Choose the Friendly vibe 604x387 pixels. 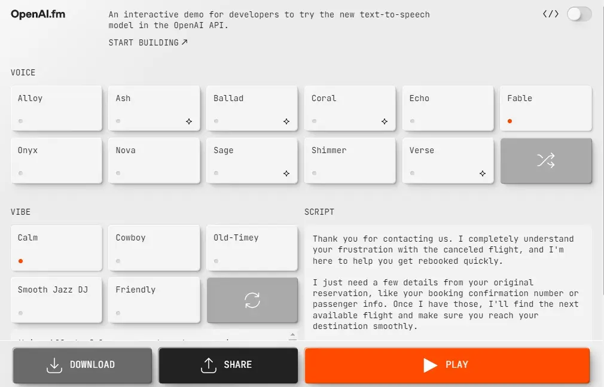[154, 300]
